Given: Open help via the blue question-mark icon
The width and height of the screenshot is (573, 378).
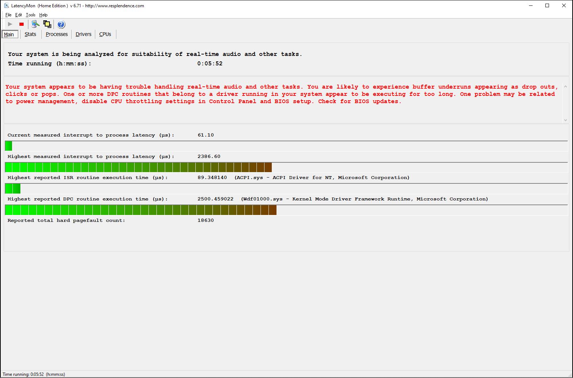Looking at the screenshot, I should point(61,24).
